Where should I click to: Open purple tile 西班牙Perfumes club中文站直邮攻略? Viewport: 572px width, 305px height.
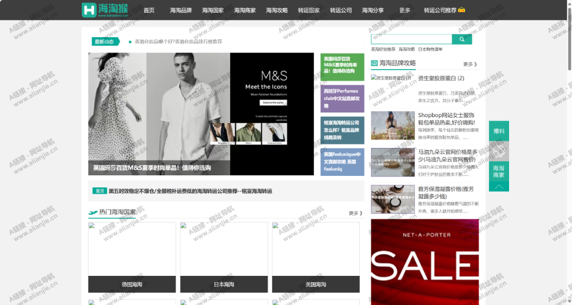pyautogui.click(x=342, y=98)
